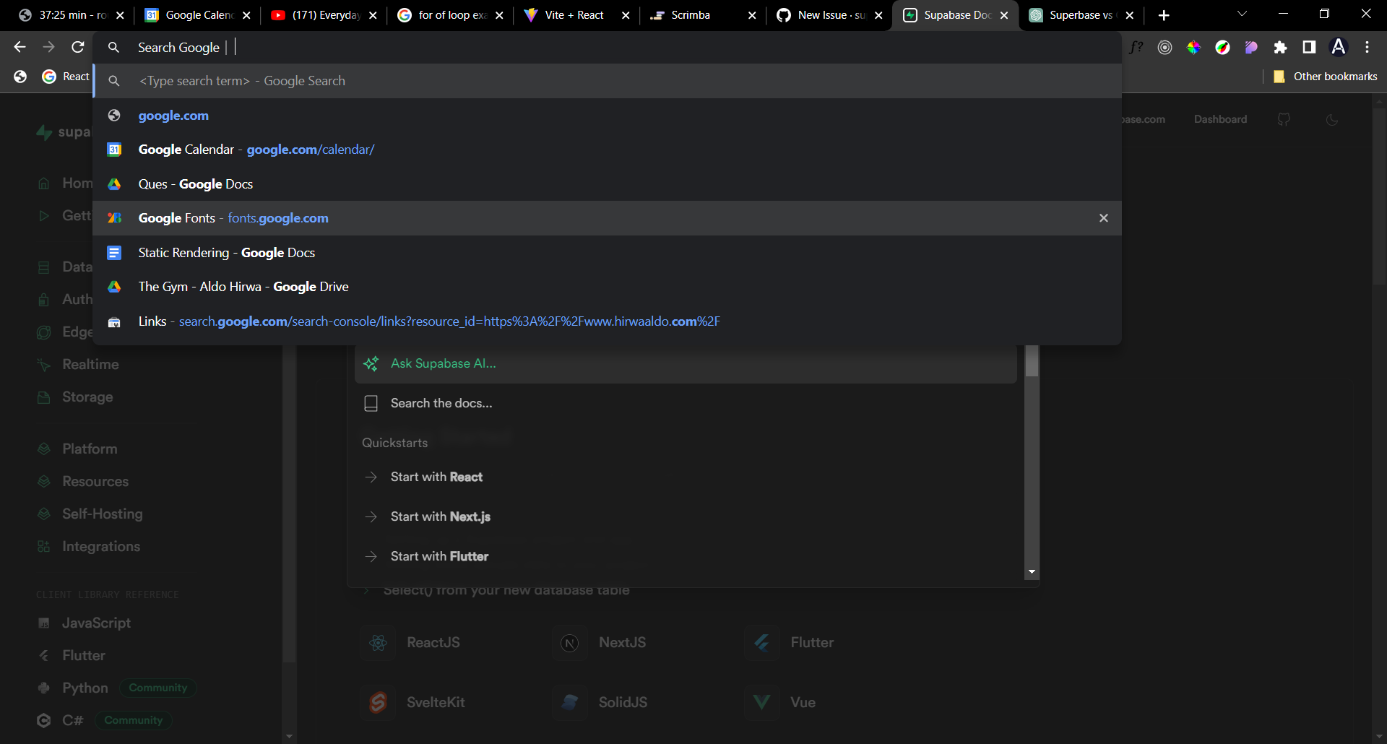Click the Start with Next.js link
1387x744 pixels.
point(440,516)
